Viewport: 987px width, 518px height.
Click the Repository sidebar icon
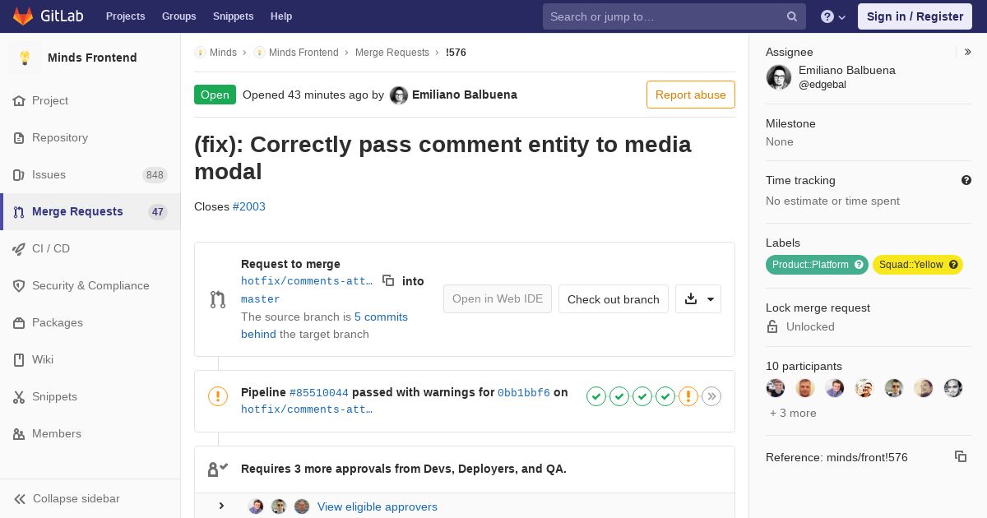(19, 138)
